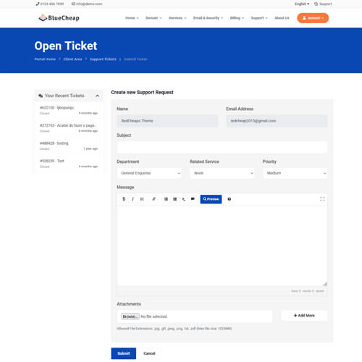Open the Related Service dropdown

pos(222,173)
